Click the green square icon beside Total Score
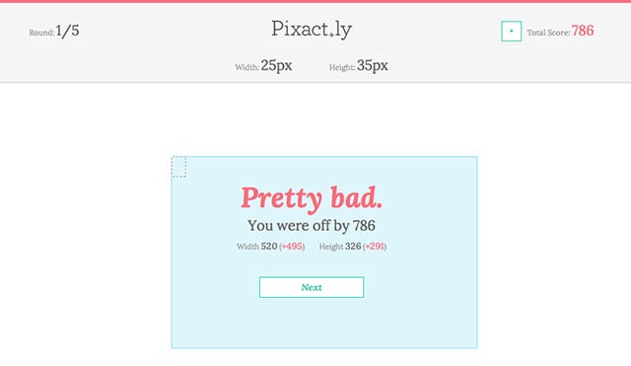 pyautogui.click(x=511, y=31)
